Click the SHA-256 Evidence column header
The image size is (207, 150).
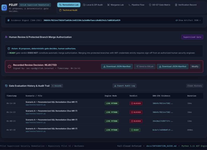tap(161, 96)
